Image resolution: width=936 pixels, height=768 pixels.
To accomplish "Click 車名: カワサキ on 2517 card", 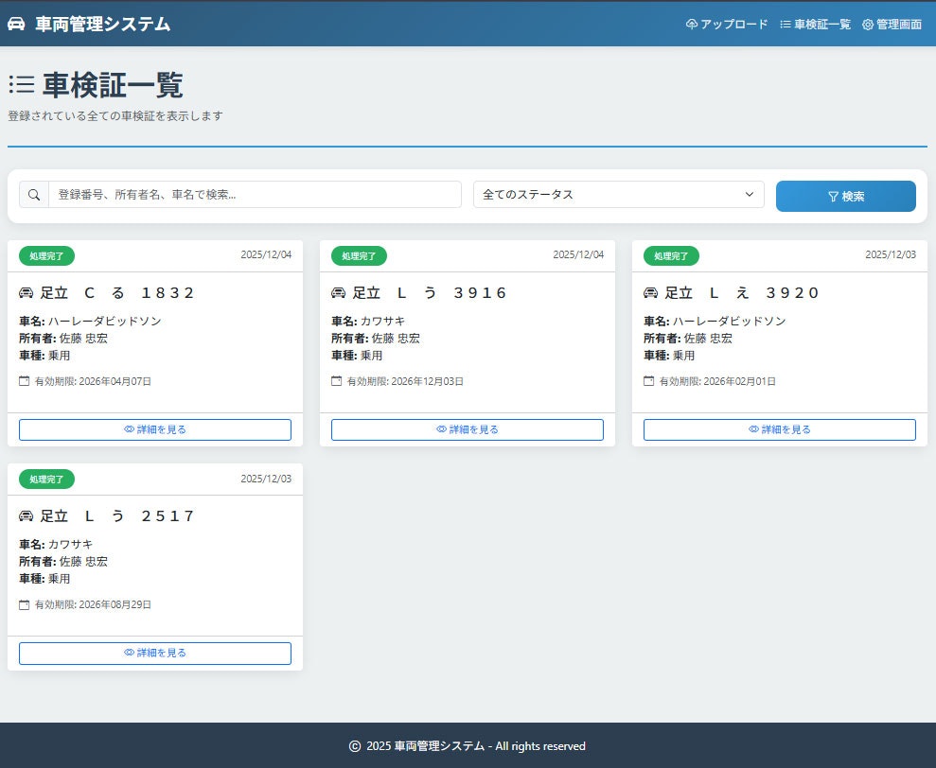I will point(56,544).
